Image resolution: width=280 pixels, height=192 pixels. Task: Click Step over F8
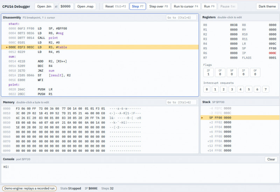(159, 6)
